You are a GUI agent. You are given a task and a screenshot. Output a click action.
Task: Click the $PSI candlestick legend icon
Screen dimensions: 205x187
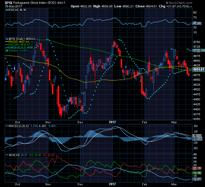click(7, 39)
